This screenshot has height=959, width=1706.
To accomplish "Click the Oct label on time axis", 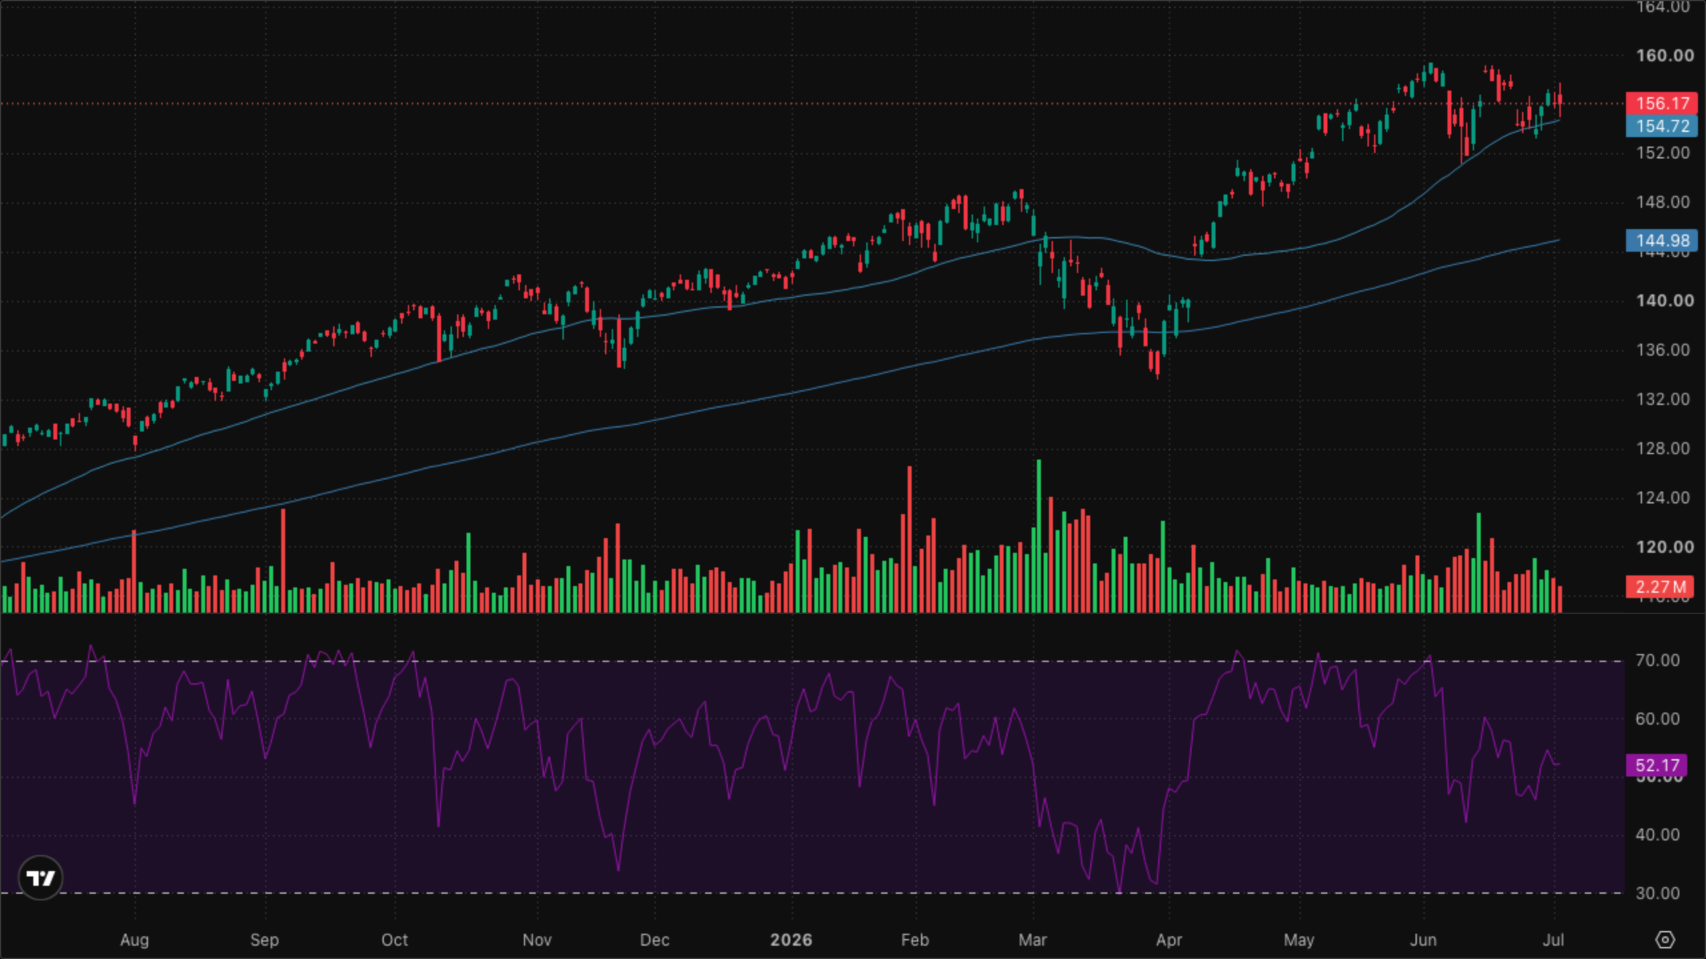I will 395,940.
